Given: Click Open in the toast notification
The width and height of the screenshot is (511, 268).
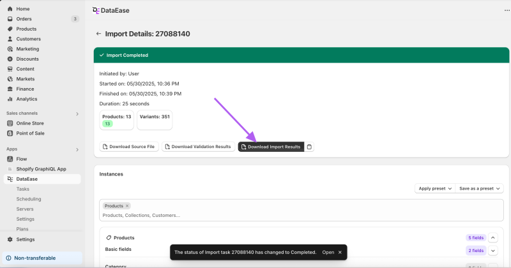Looking at the screenshot, I should (328, 253).
